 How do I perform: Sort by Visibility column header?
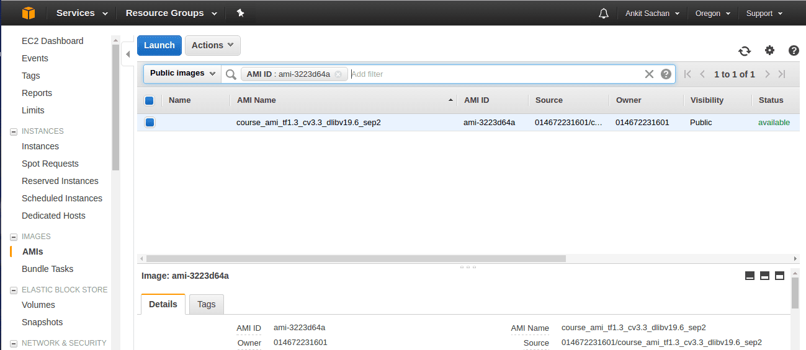[x=707, y=100]
